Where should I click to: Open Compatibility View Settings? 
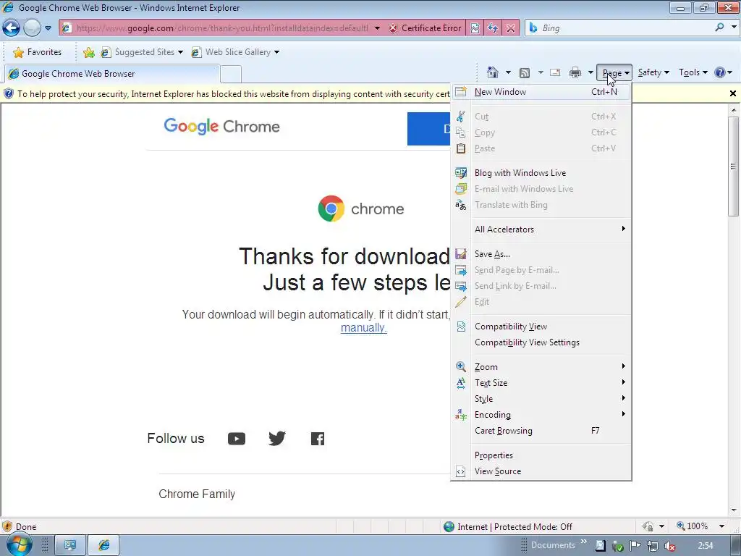pyautogui.click(x=541, y=342)
